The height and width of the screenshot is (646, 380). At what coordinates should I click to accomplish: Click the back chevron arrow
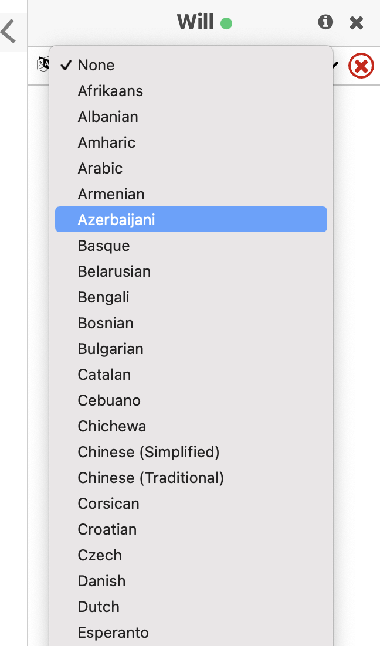click(x=8, y=31)
